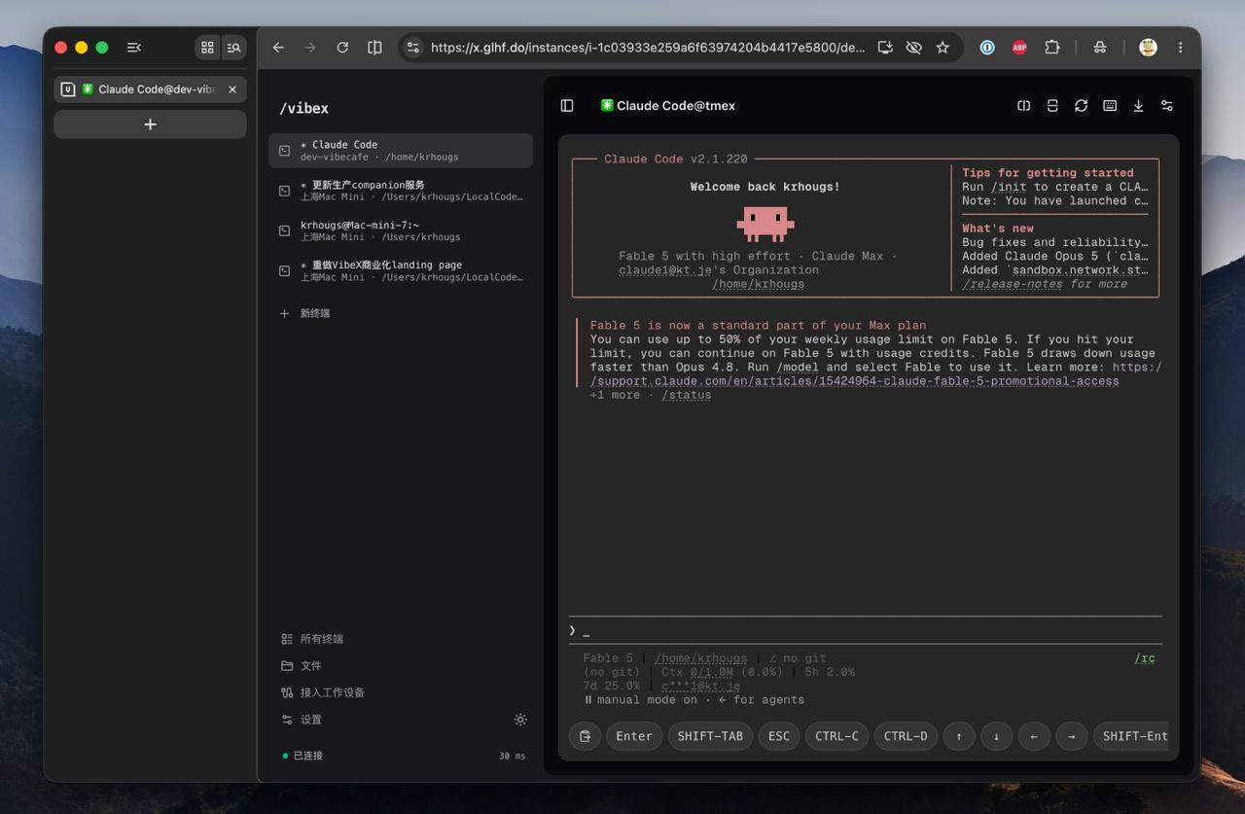Open the 重做VibeX商业化landing page session
The height and width of the screenshot is (814, 1245).
tap(401, 270)
